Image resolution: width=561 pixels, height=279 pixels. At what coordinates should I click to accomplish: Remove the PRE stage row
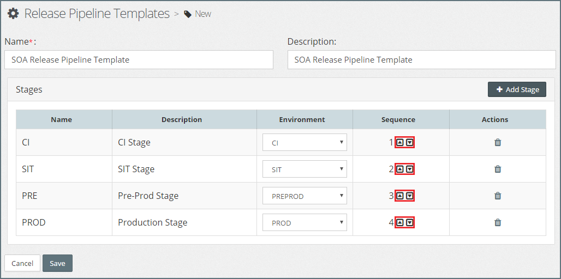click(498, 196)
